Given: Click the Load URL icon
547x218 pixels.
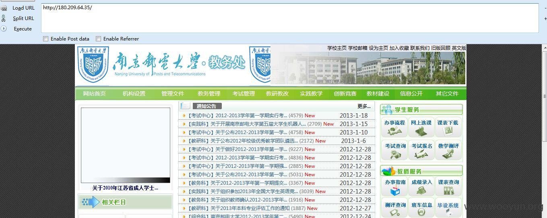Looking at the screenshot, I should point(4,8).
